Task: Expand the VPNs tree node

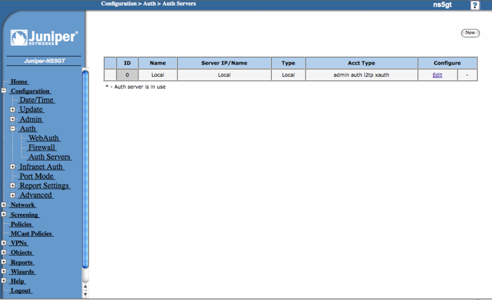Action: 4,243
